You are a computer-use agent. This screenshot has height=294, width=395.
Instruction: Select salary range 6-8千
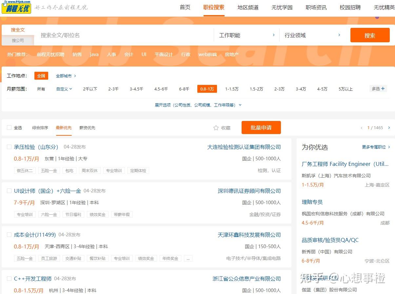click(184, 89)
